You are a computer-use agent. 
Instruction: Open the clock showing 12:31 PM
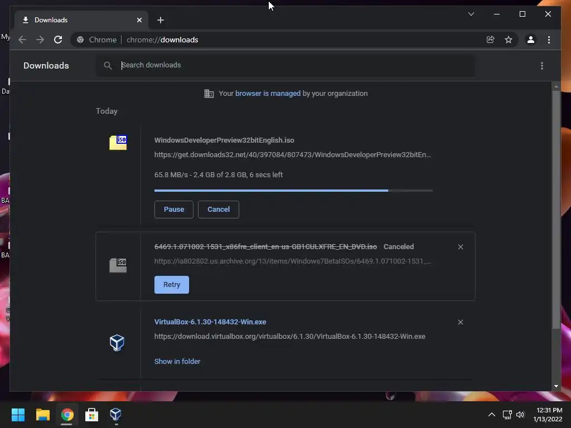[x=549, y=415]
